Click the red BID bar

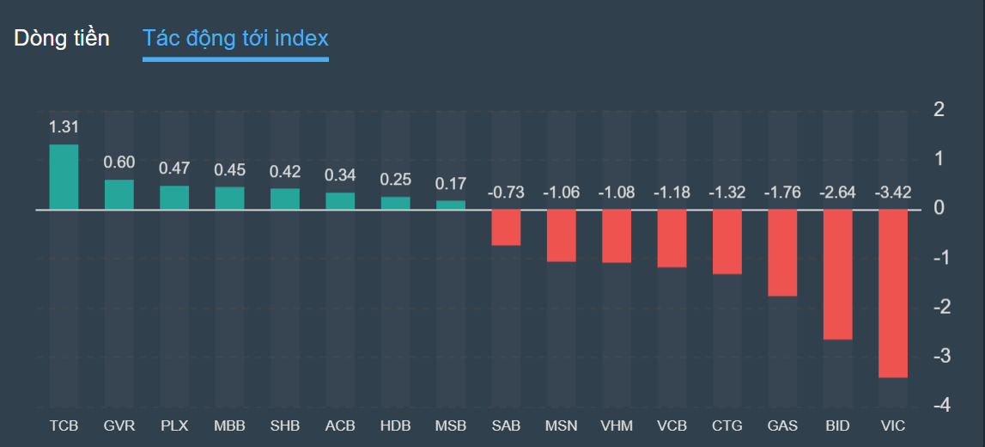837,274
